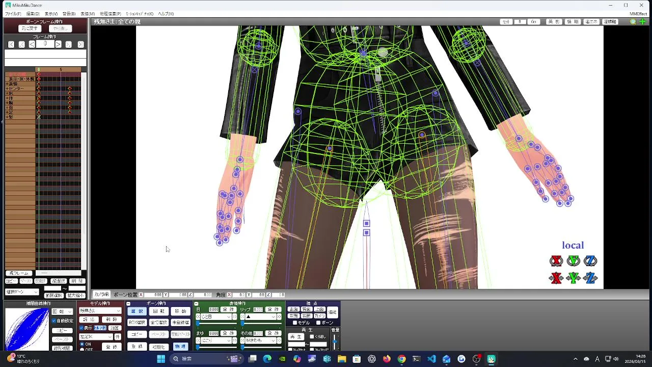
Task: Open Firefox from taskbar
Action: (387, 359)
